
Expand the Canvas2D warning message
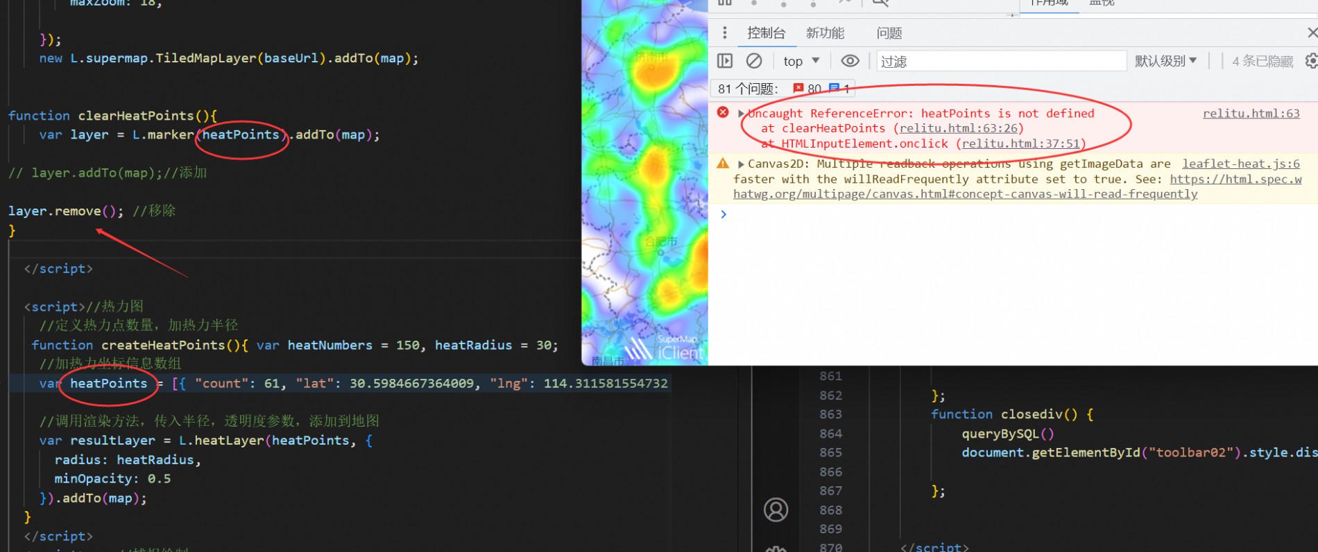click(741, 164)
